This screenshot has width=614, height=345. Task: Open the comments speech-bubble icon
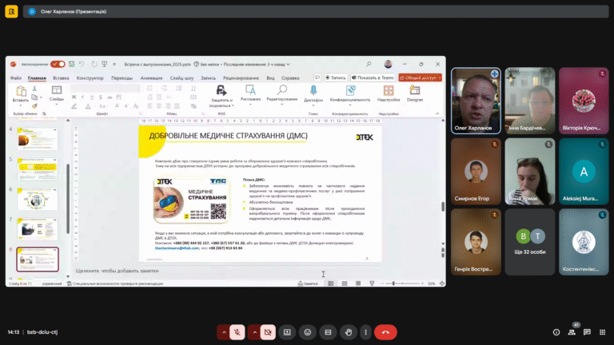pos(317,77)
